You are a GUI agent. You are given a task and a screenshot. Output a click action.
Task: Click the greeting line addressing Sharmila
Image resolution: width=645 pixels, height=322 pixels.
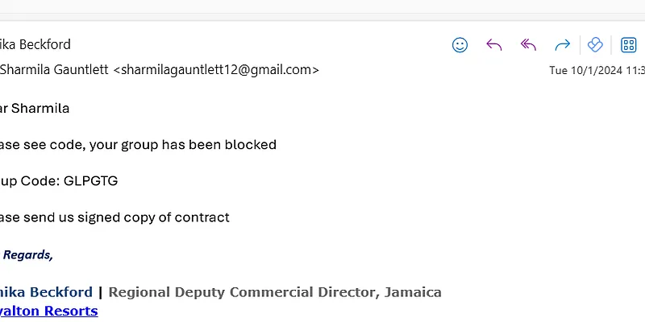pyautogui.click(x=36, y=108)
